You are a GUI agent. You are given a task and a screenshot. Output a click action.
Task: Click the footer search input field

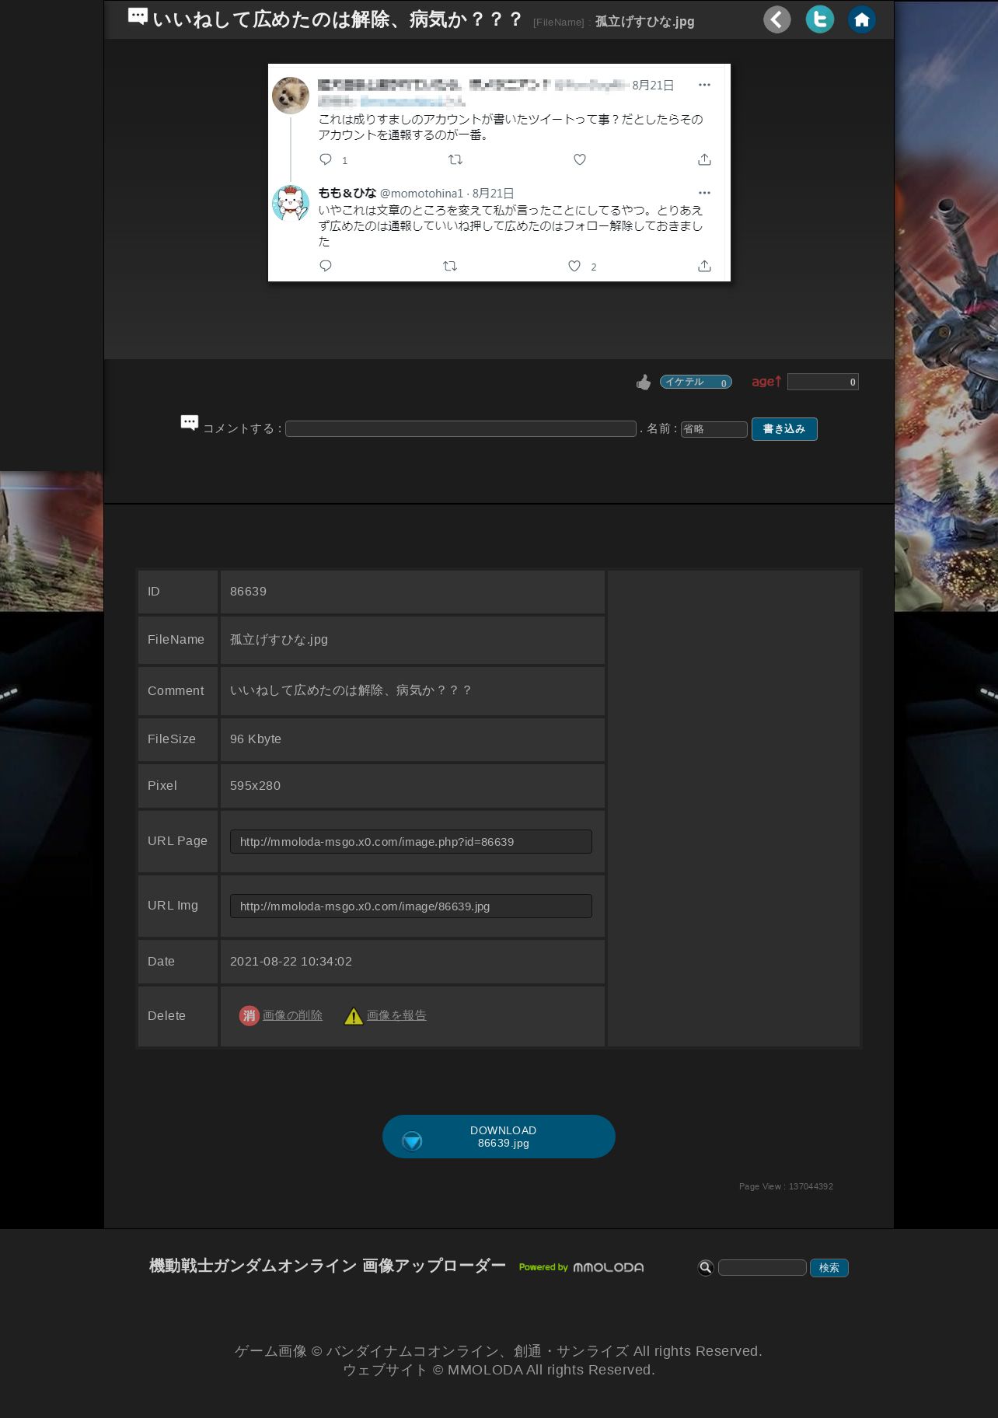[762, 1268]
